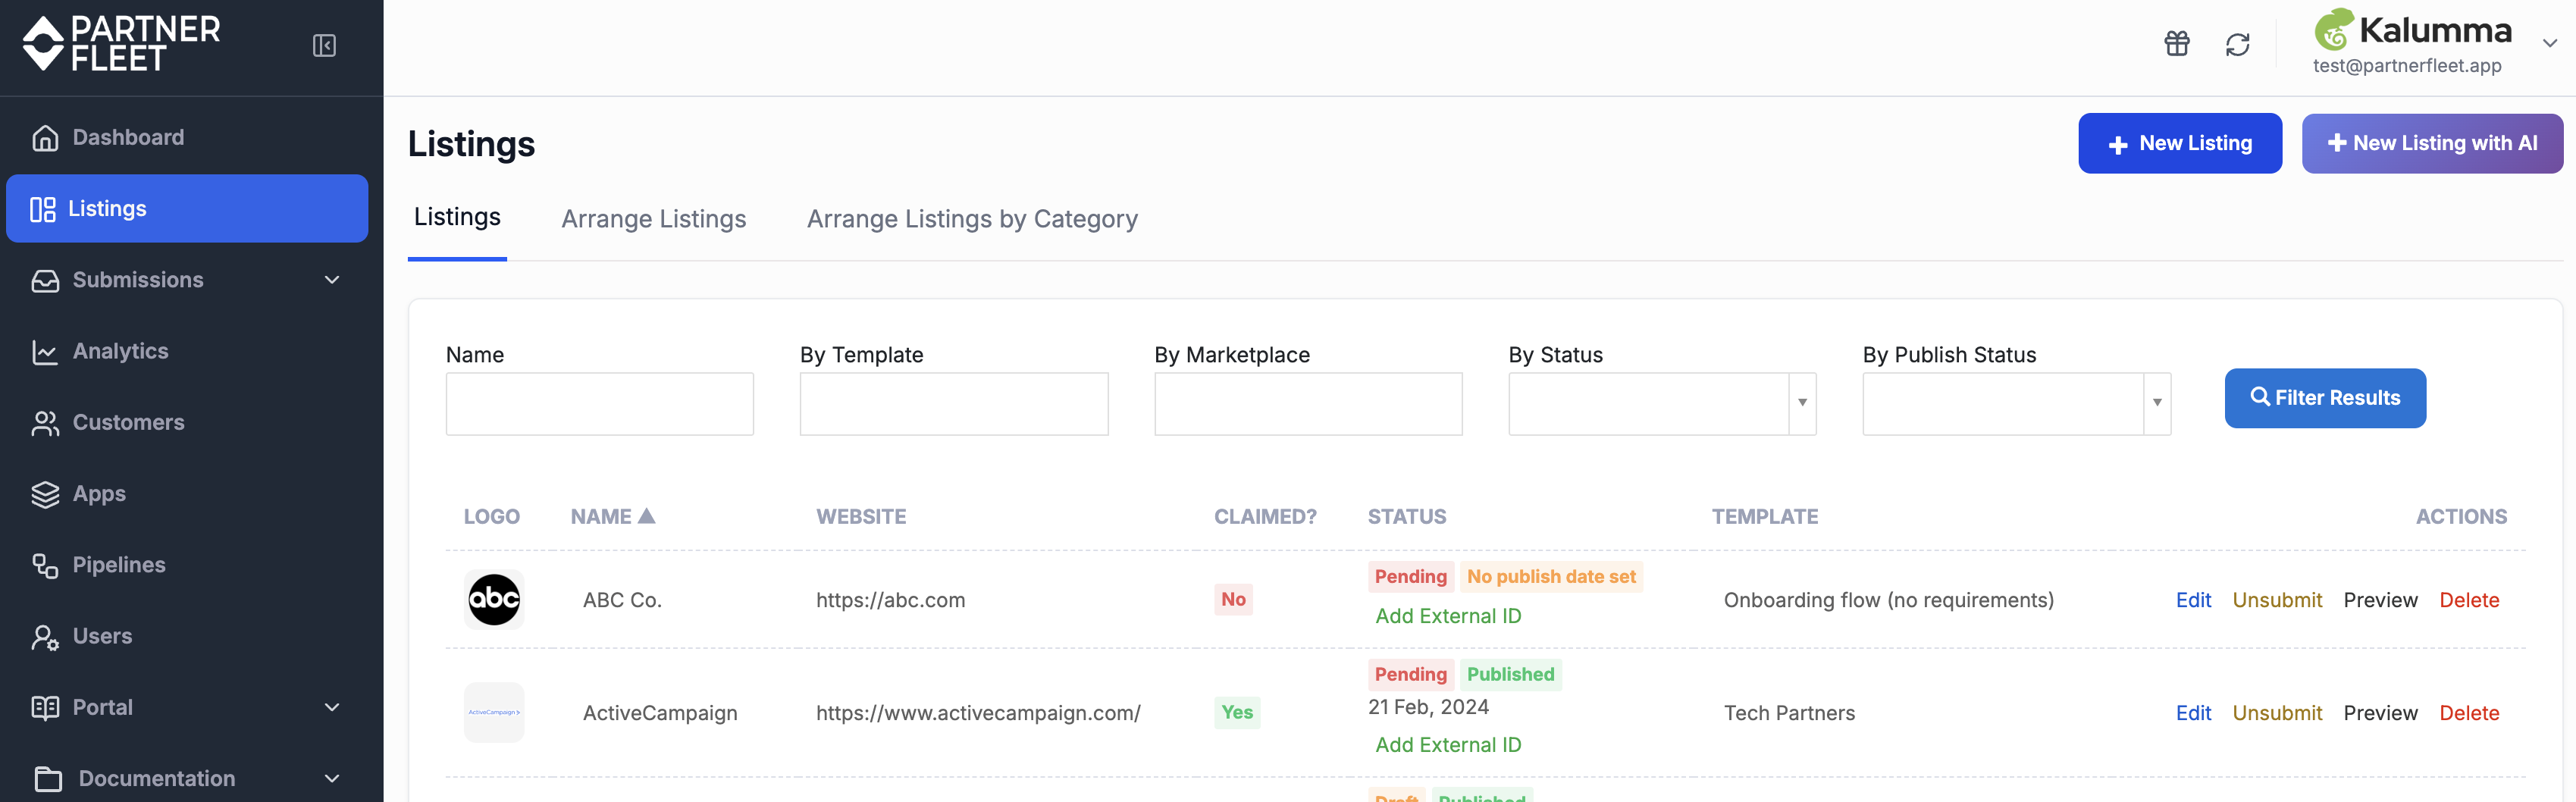The width and height of the screenshot is (2576, 802).
Task: Open Users from the sidebar
Action: (x=187, y=636)
